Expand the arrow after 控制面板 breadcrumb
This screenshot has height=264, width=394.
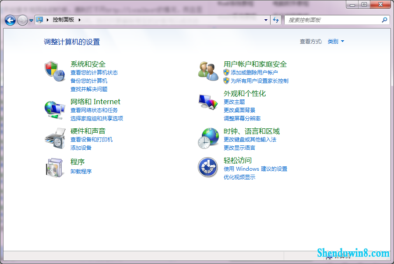tap(79, 20)
